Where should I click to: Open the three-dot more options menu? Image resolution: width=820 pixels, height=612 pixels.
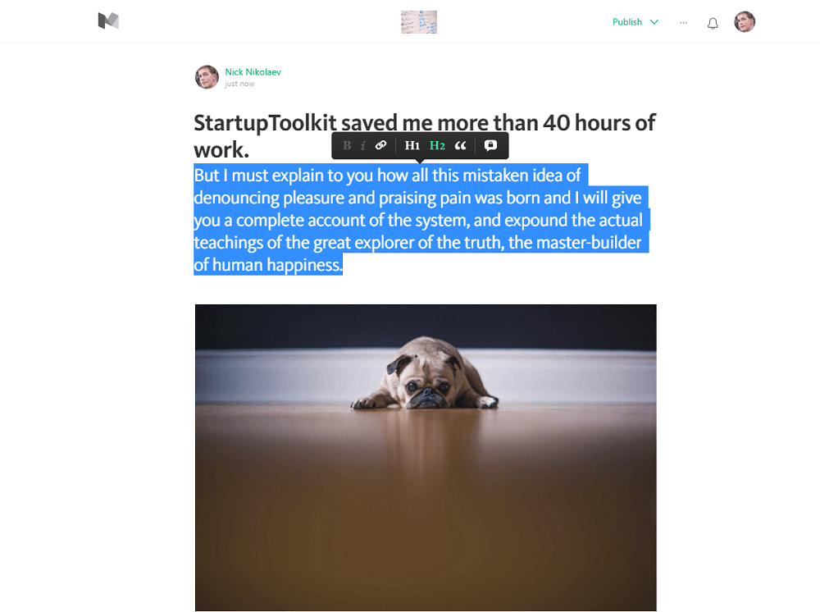click(684, 22)
